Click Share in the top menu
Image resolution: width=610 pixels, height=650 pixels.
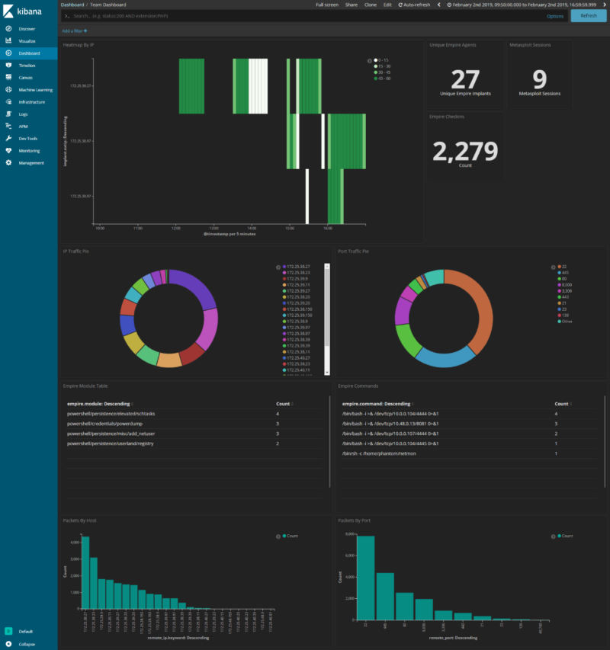tap(351, 5)
